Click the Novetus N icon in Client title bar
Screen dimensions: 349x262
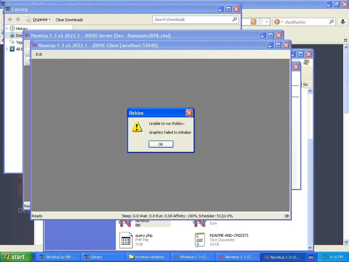coord(34,45)
